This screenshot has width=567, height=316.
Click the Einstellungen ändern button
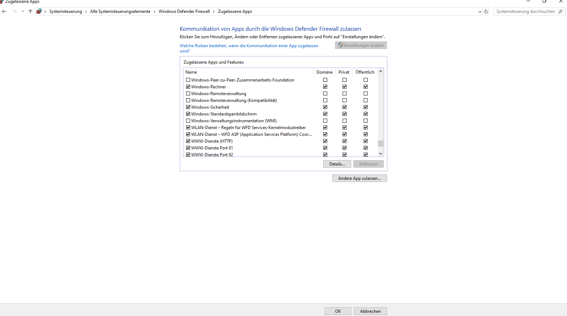click(x=361, y=45)
